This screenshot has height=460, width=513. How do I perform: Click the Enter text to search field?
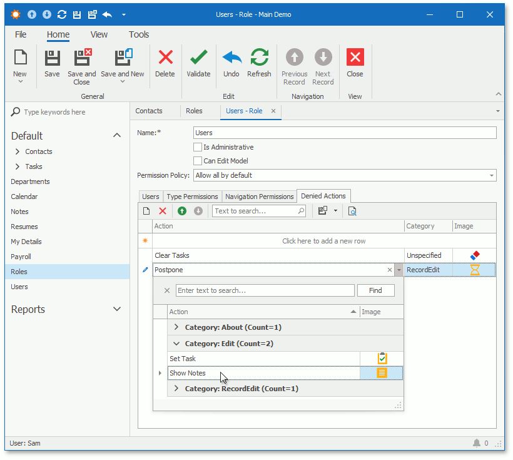click(265, 290)
